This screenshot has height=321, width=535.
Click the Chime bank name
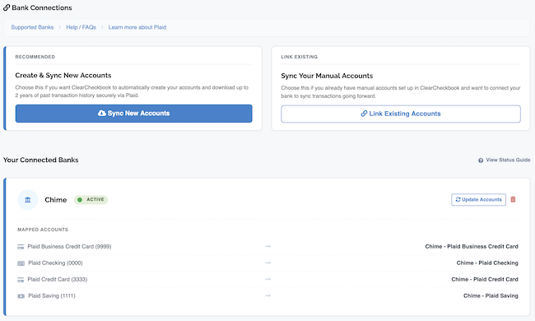pyautogui.click(x=56, y=199)
